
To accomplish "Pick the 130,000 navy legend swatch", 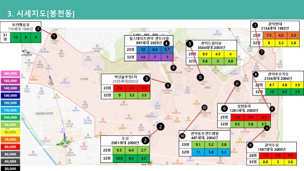I will point(10,95).
